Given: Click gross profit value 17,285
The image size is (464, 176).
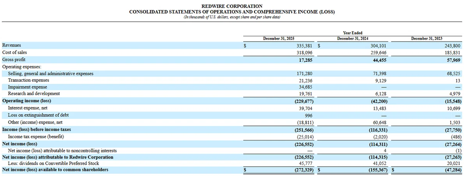Looking at the screenshot, I should pyautogui.click(x=305, y=59).
